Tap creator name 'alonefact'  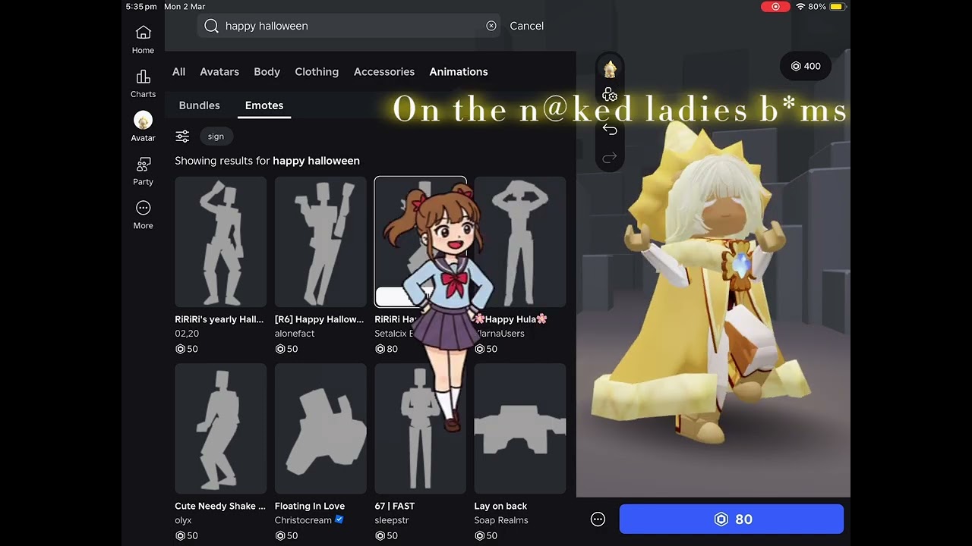pos(295,334)
